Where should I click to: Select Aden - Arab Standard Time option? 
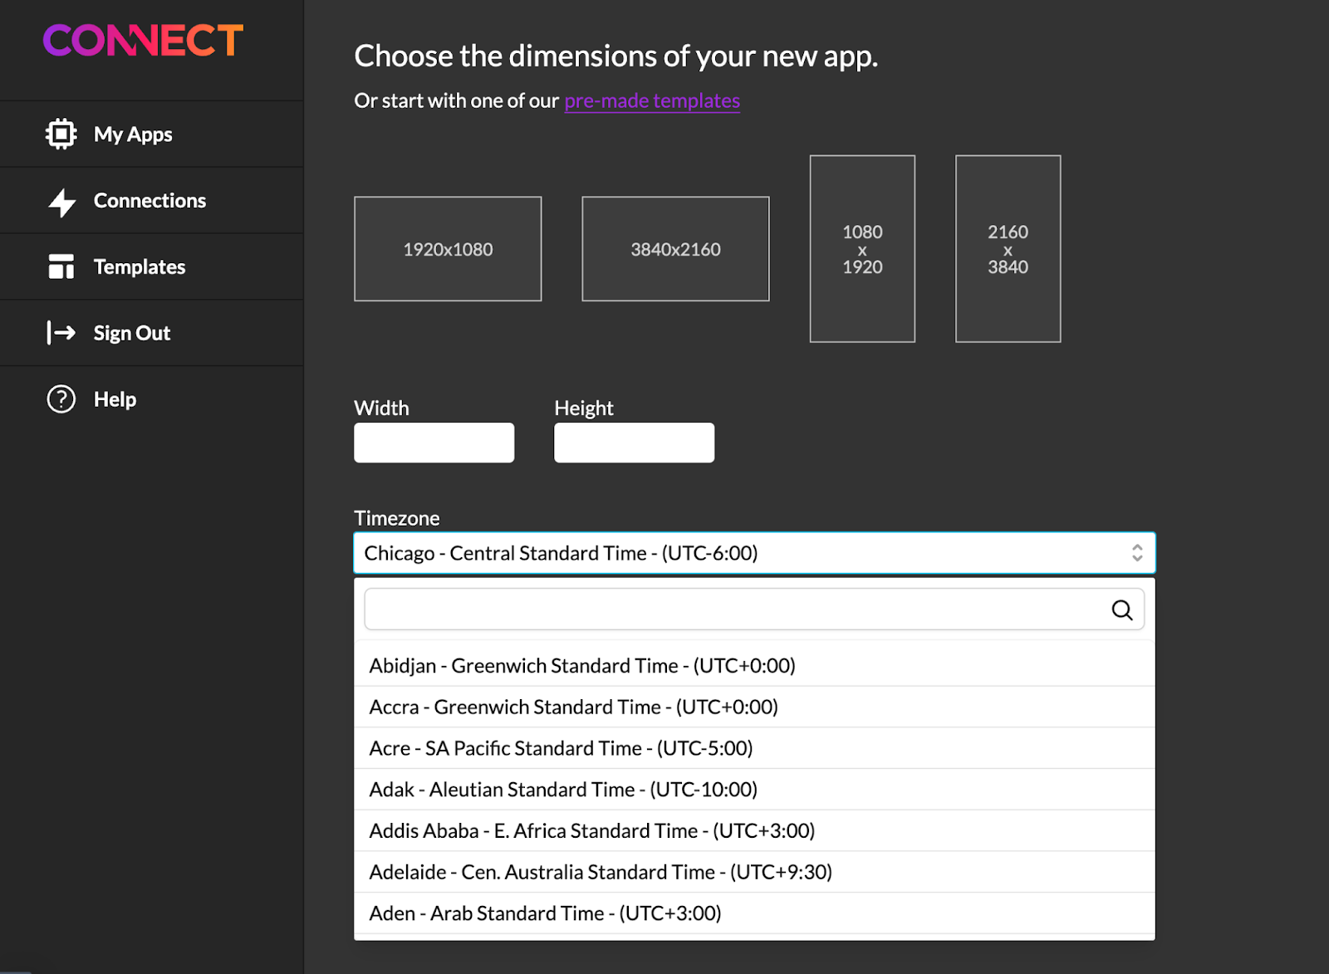coord(754,913)
